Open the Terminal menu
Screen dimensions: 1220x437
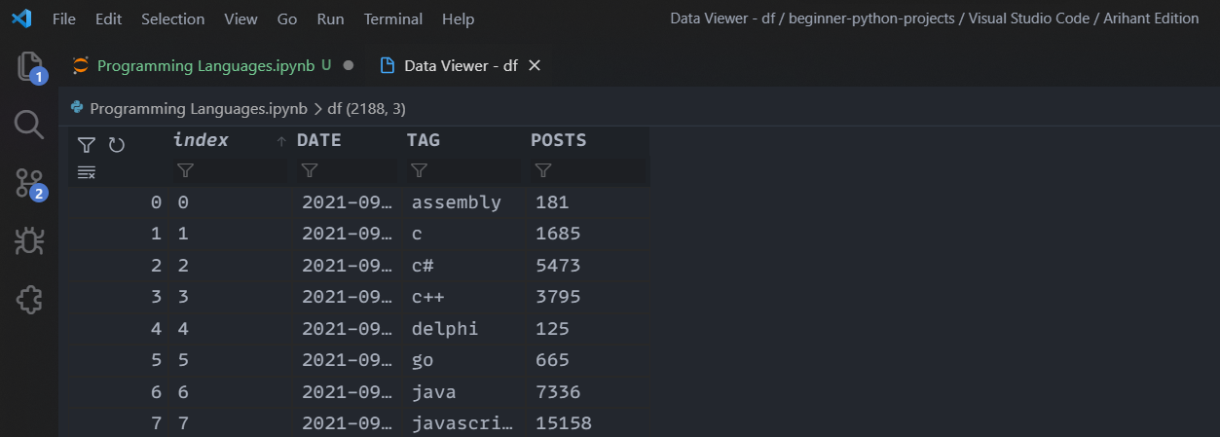393,18
